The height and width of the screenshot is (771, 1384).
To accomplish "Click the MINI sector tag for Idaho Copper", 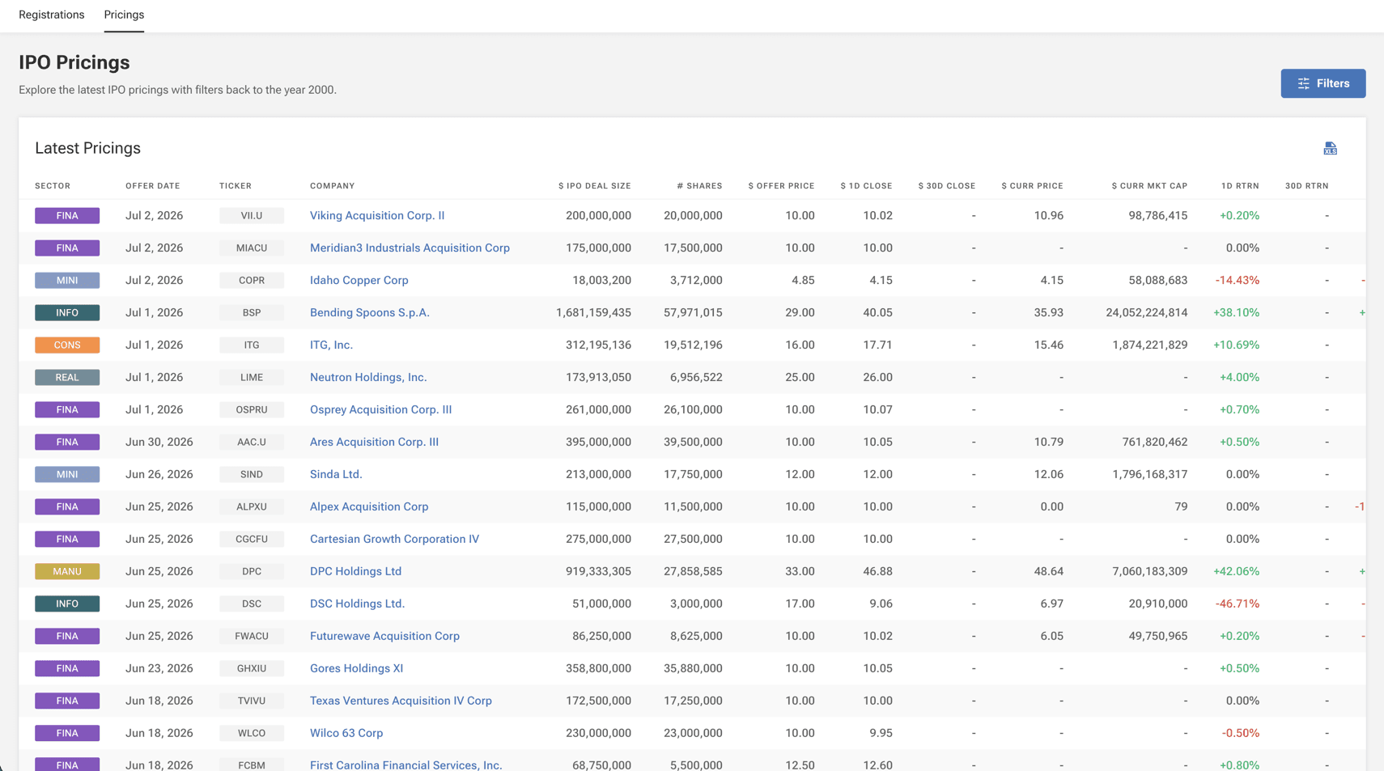I will (67, 280).
